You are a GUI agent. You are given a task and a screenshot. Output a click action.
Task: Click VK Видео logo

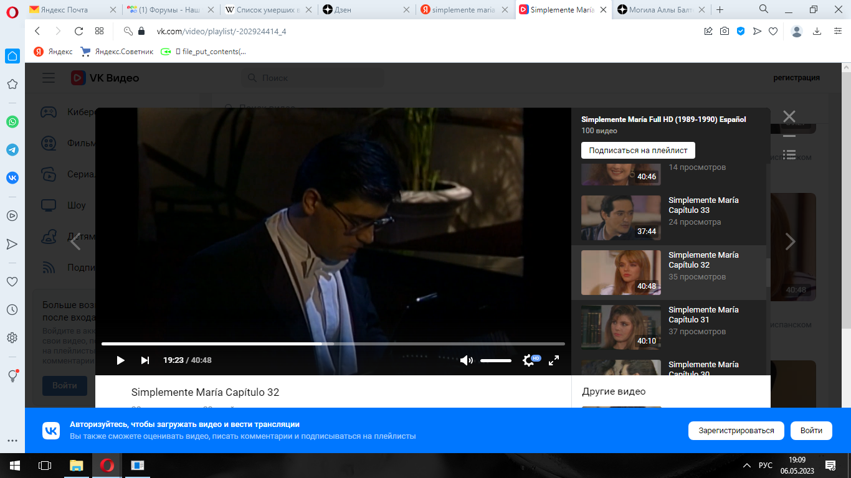click(x=105, y=78)
